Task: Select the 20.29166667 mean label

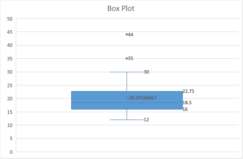Action: [x=142, y=98]
